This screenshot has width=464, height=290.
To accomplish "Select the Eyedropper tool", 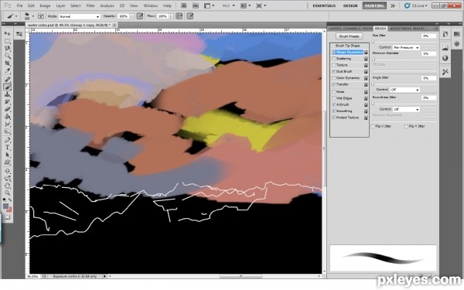I will point(8,71).
